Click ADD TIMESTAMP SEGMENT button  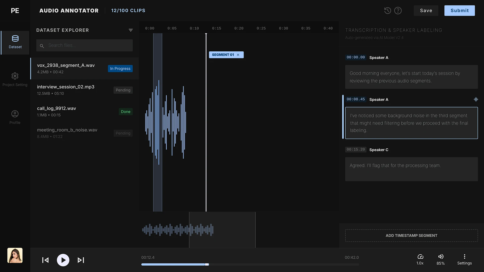pyautogui.click(x=411, y=235)
